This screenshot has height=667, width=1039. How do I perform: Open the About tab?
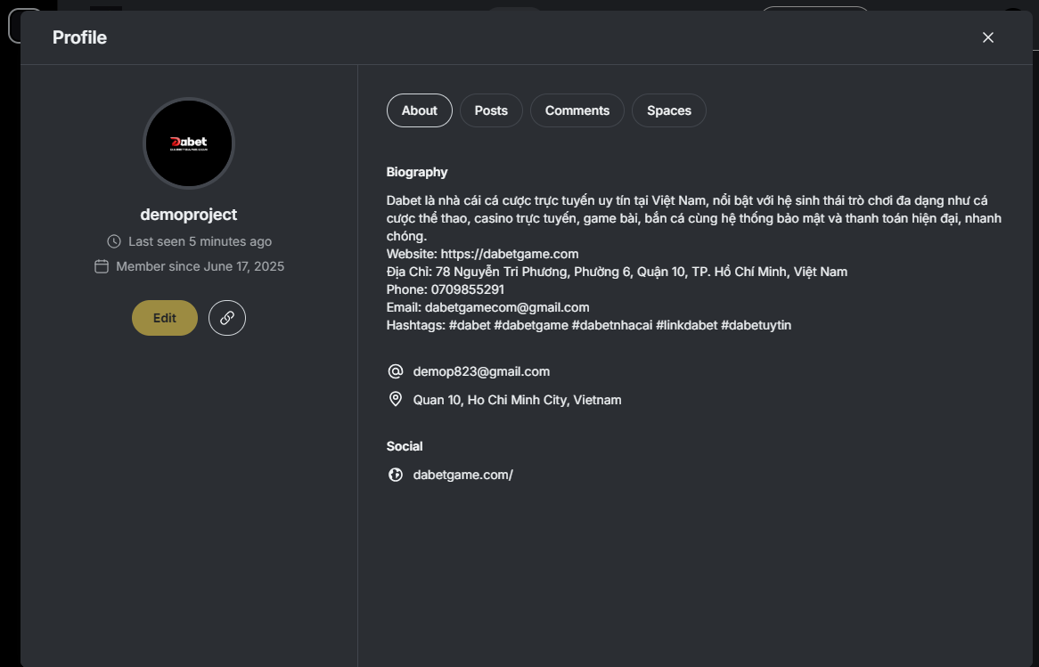tap(420, 110)
